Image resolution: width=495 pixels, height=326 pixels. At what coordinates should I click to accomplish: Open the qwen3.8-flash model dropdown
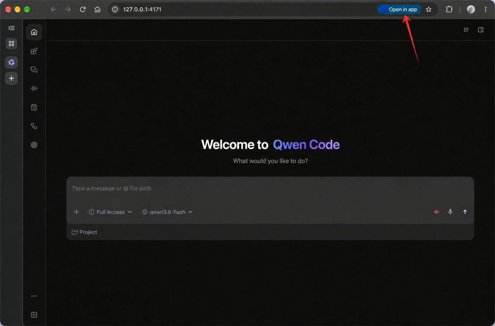167,212
